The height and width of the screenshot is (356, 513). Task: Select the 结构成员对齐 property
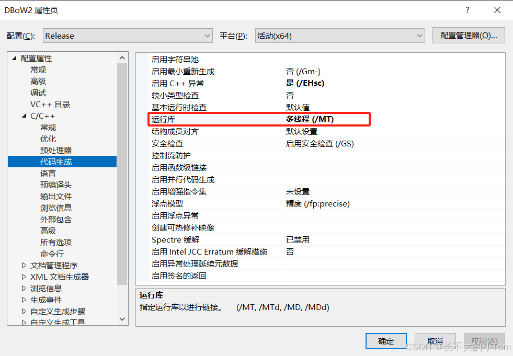pyautogui.click(x=175, y=132)
